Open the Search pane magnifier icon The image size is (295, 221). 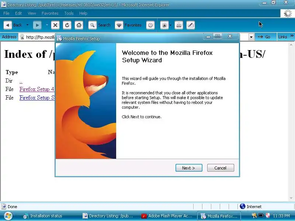pos(93,25)
